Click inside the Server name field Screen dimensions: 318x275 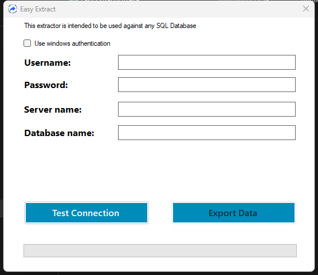(207, 109)
